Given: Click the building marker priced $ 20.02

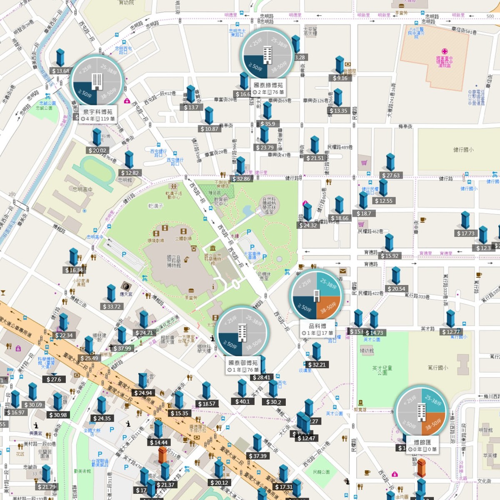Looking at the screenshot, I should [x=97, y=137].
